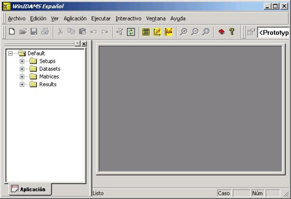291x199 pixels.
Task: Open the Interactivo menu
Action: point(128,19)
